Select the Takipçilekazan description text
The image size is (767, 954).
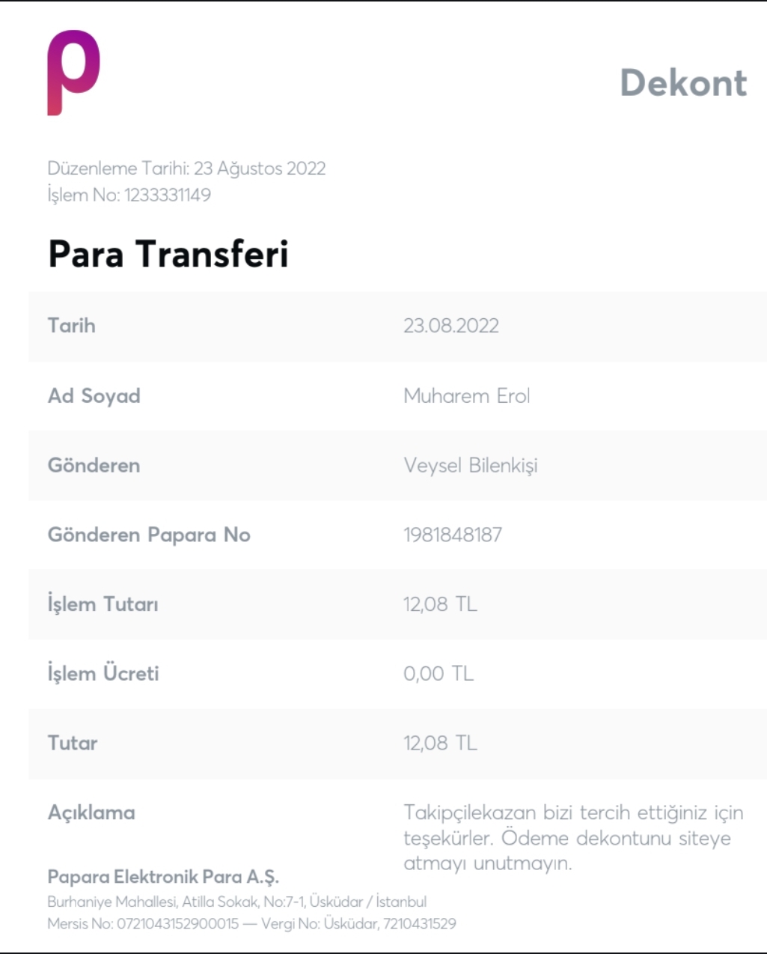573,838
